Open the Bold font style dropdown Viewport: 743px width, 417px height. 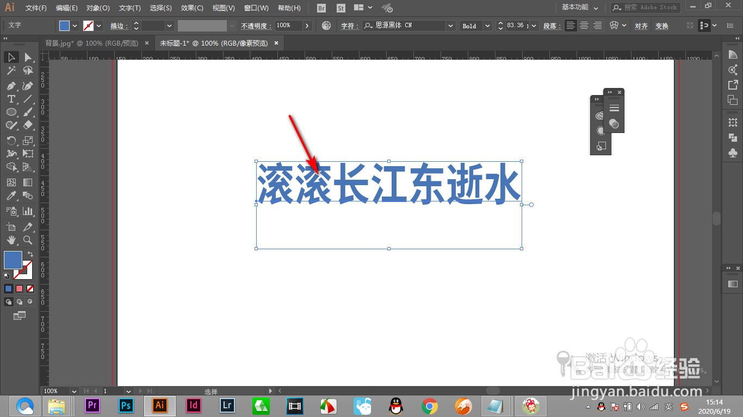487,26
